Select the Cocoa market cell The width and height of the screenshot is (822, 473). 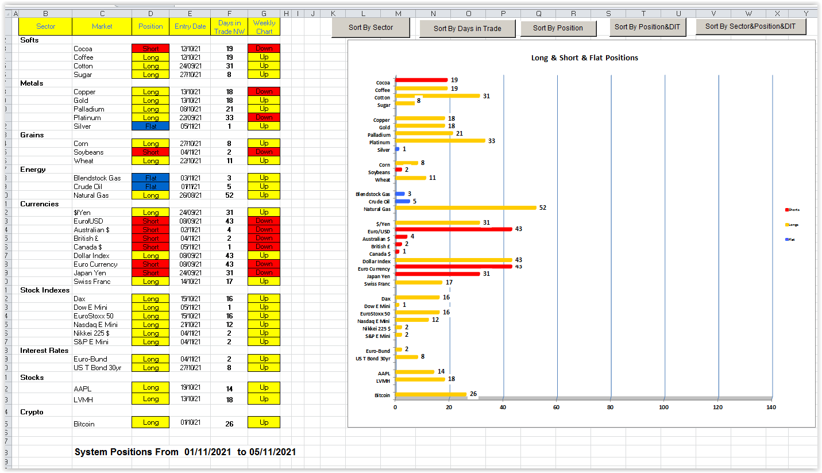coord(102,49)
